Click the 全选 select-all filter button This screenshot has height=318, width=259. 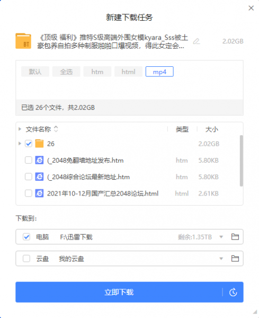pyautogui.click(x=66, y=72)
